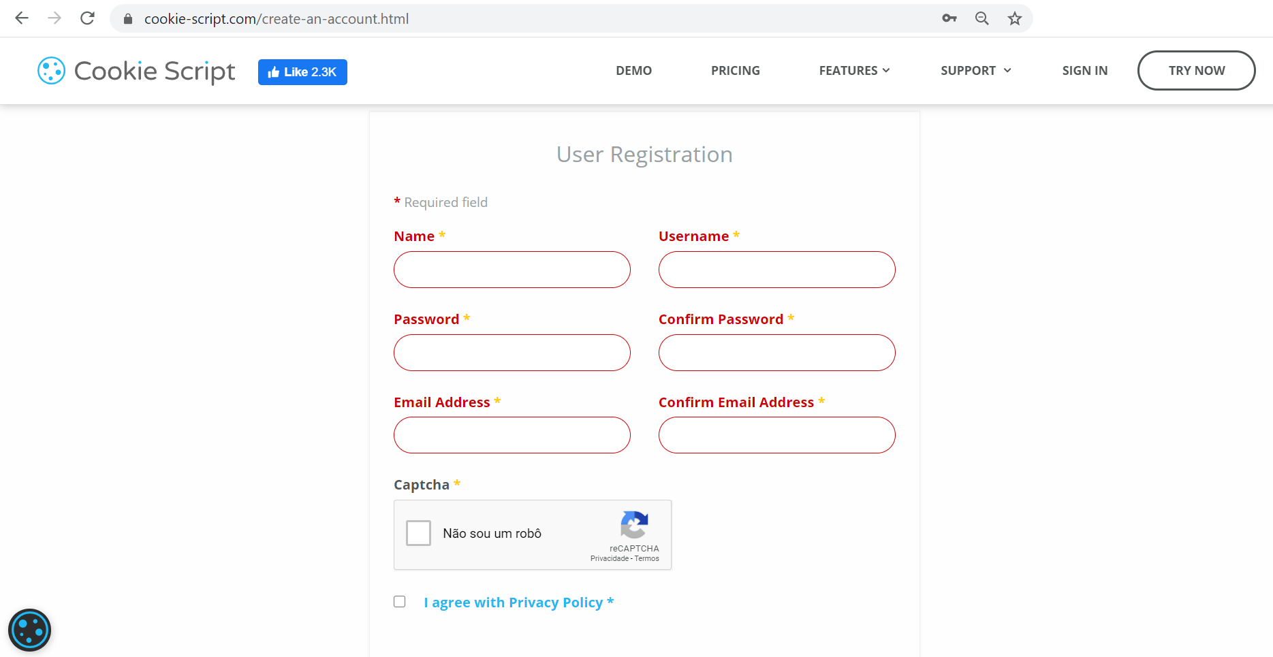Tick the Privacy Policy agreement checkbox
This screenshot has width=1273, height=657.
(x=400, y=602)
